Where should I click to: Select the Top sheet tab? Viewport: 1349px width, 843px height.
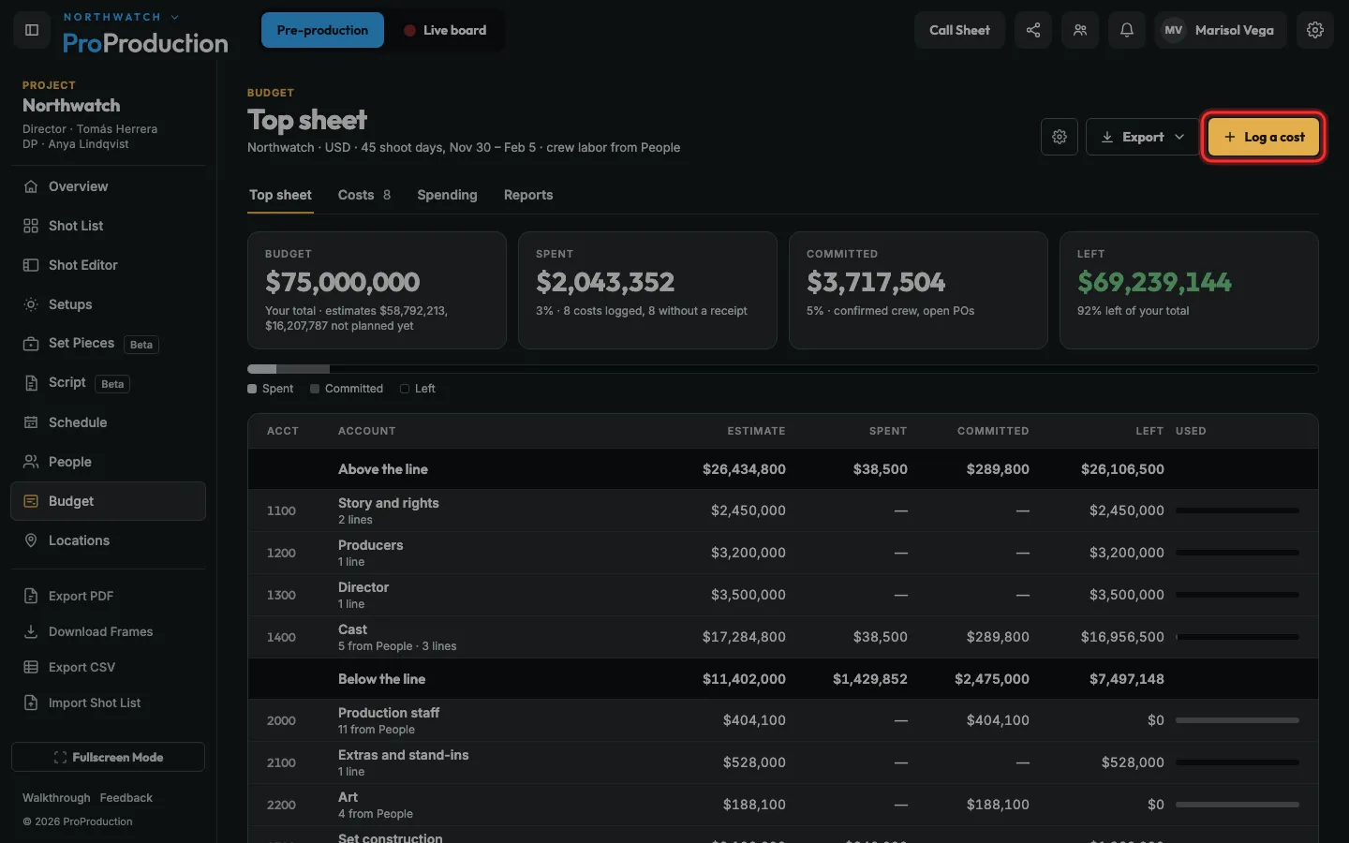pos(280,195)
